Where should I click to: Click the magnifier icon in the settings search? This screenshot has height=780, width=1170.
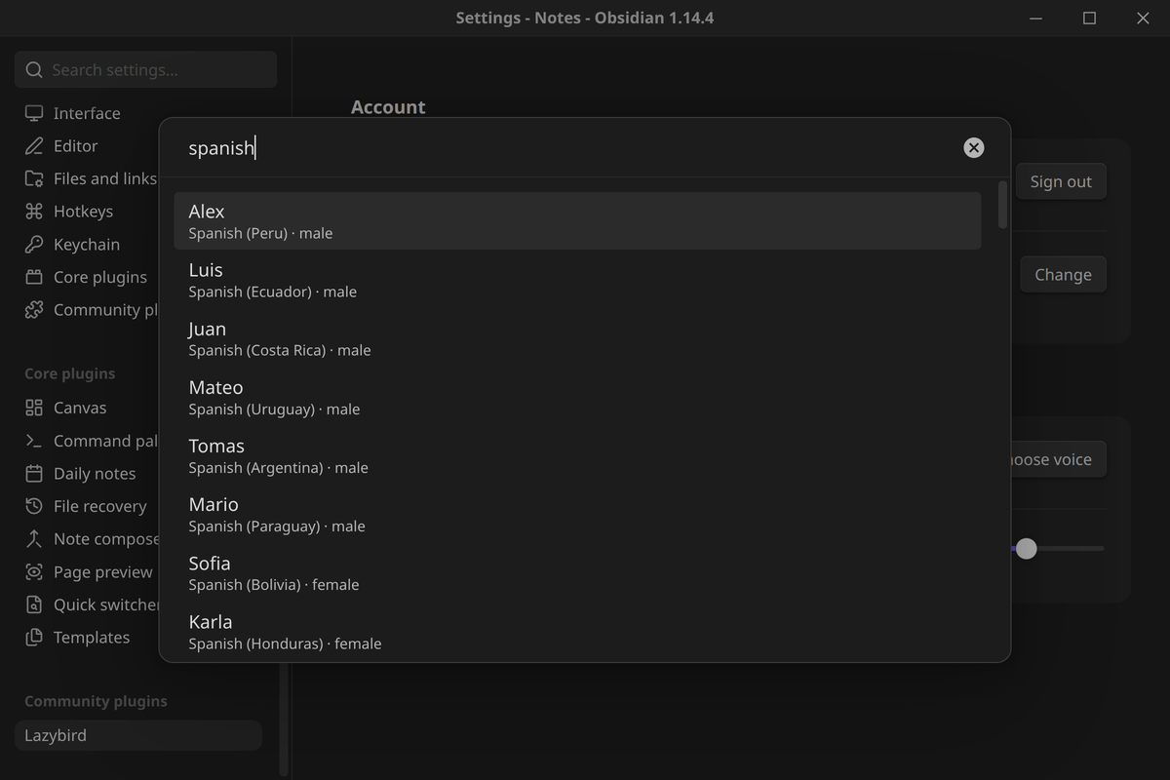[x=34, y=70]
